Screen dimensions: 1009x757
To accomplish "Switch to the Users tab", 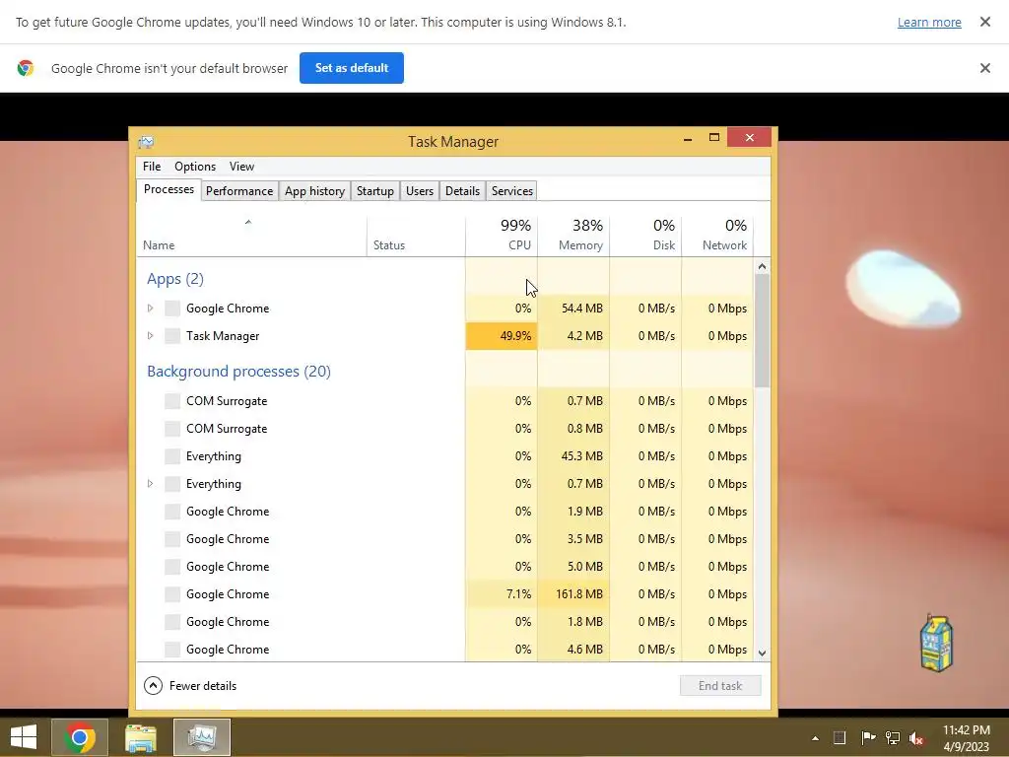I will [420, 191].
